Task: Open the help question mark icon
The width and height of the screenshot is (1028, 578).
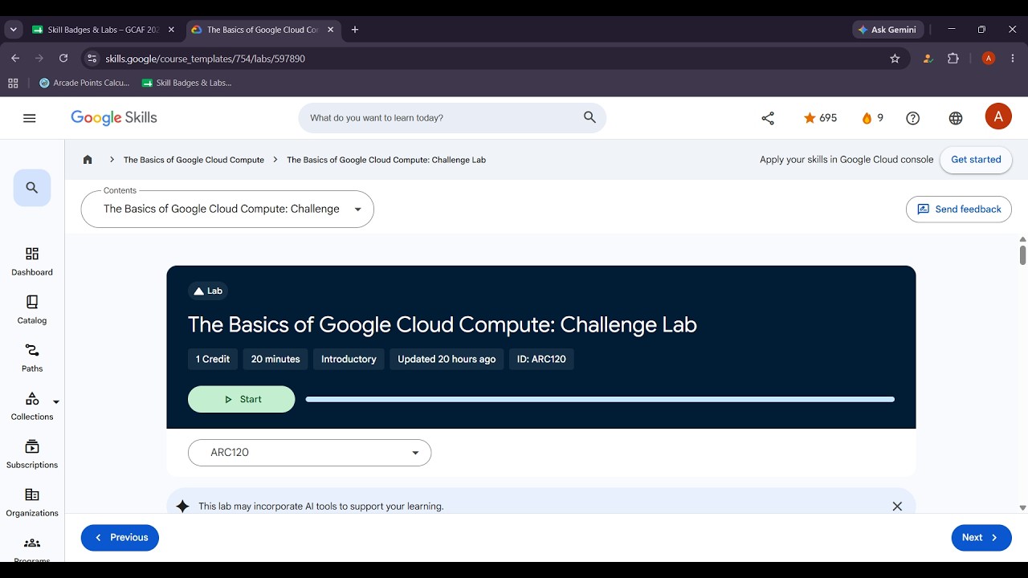Action: (913, 118)
